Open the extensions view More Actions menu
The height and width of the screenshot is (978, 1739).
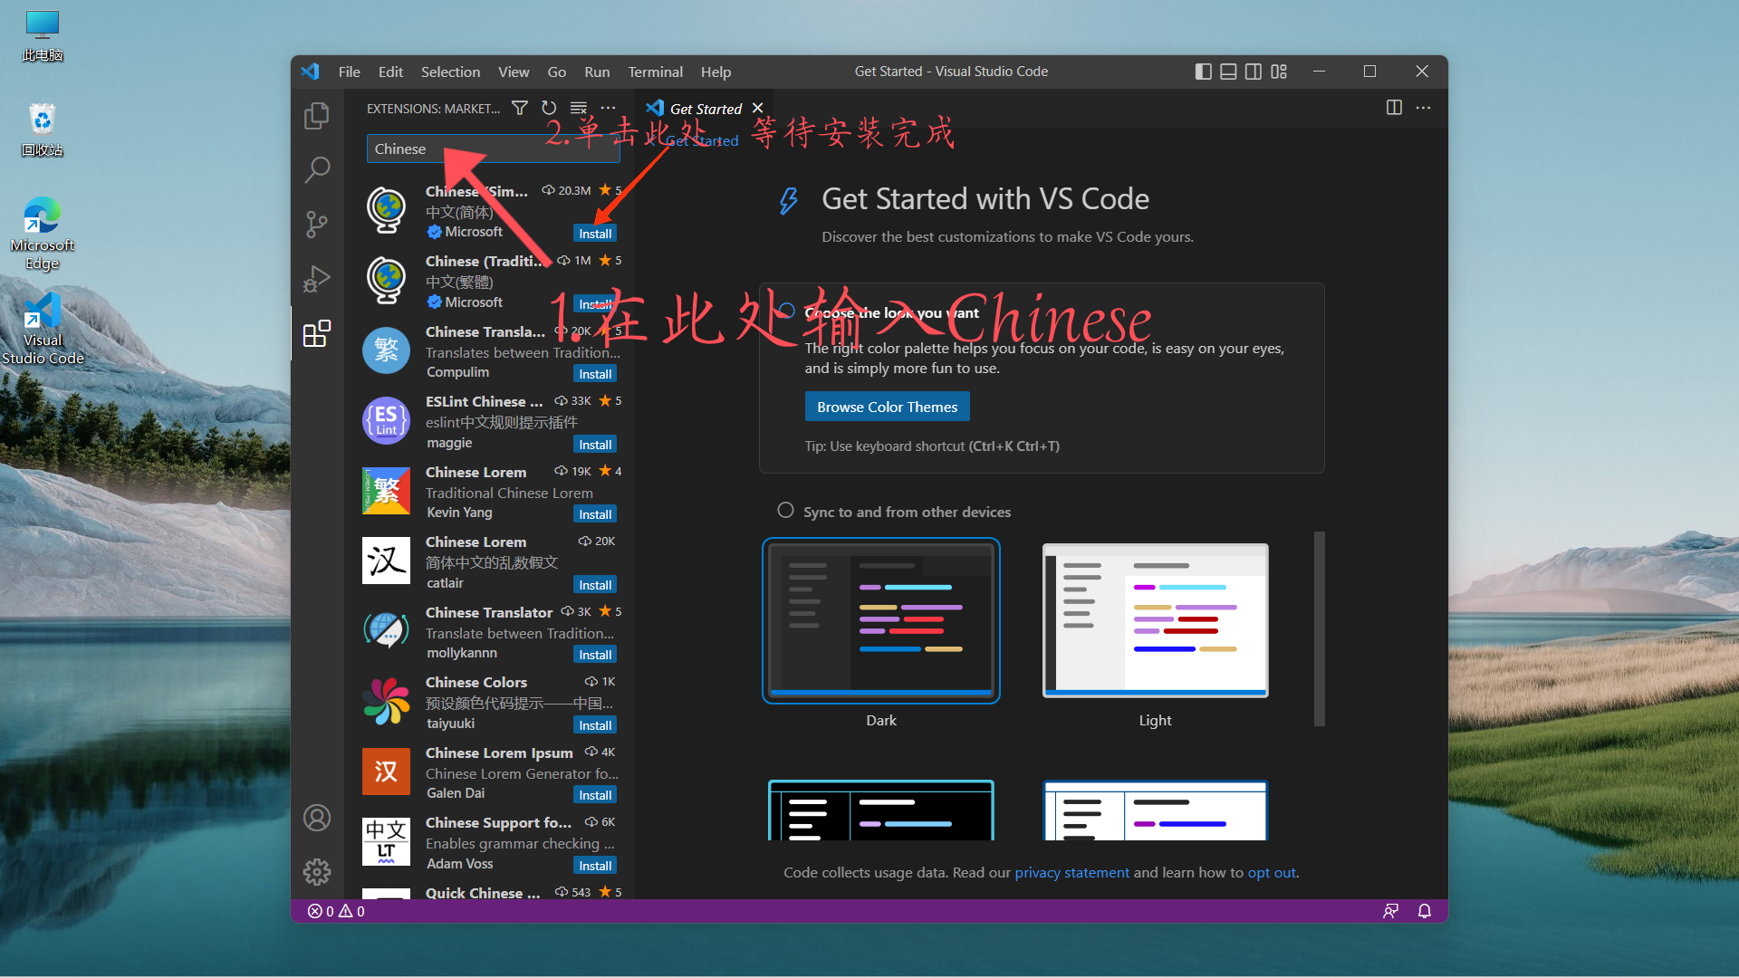tap(607, 107)
